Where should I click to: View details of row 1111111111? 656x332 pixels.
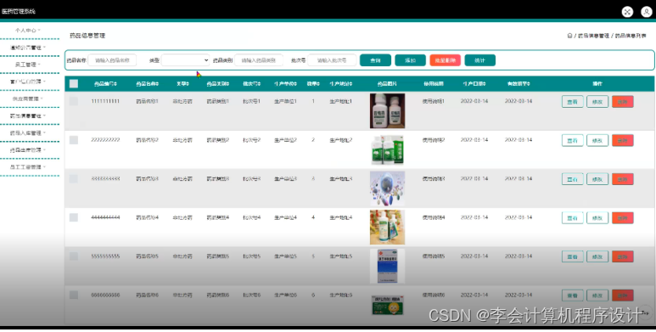click(572, 102)
